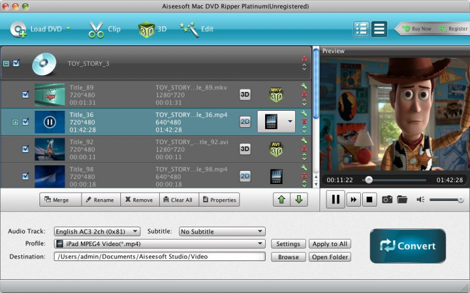Viewport: 470px width, 293px height.
Task: Click the Title_89 thumbnail
Action: tap(50, 95)
